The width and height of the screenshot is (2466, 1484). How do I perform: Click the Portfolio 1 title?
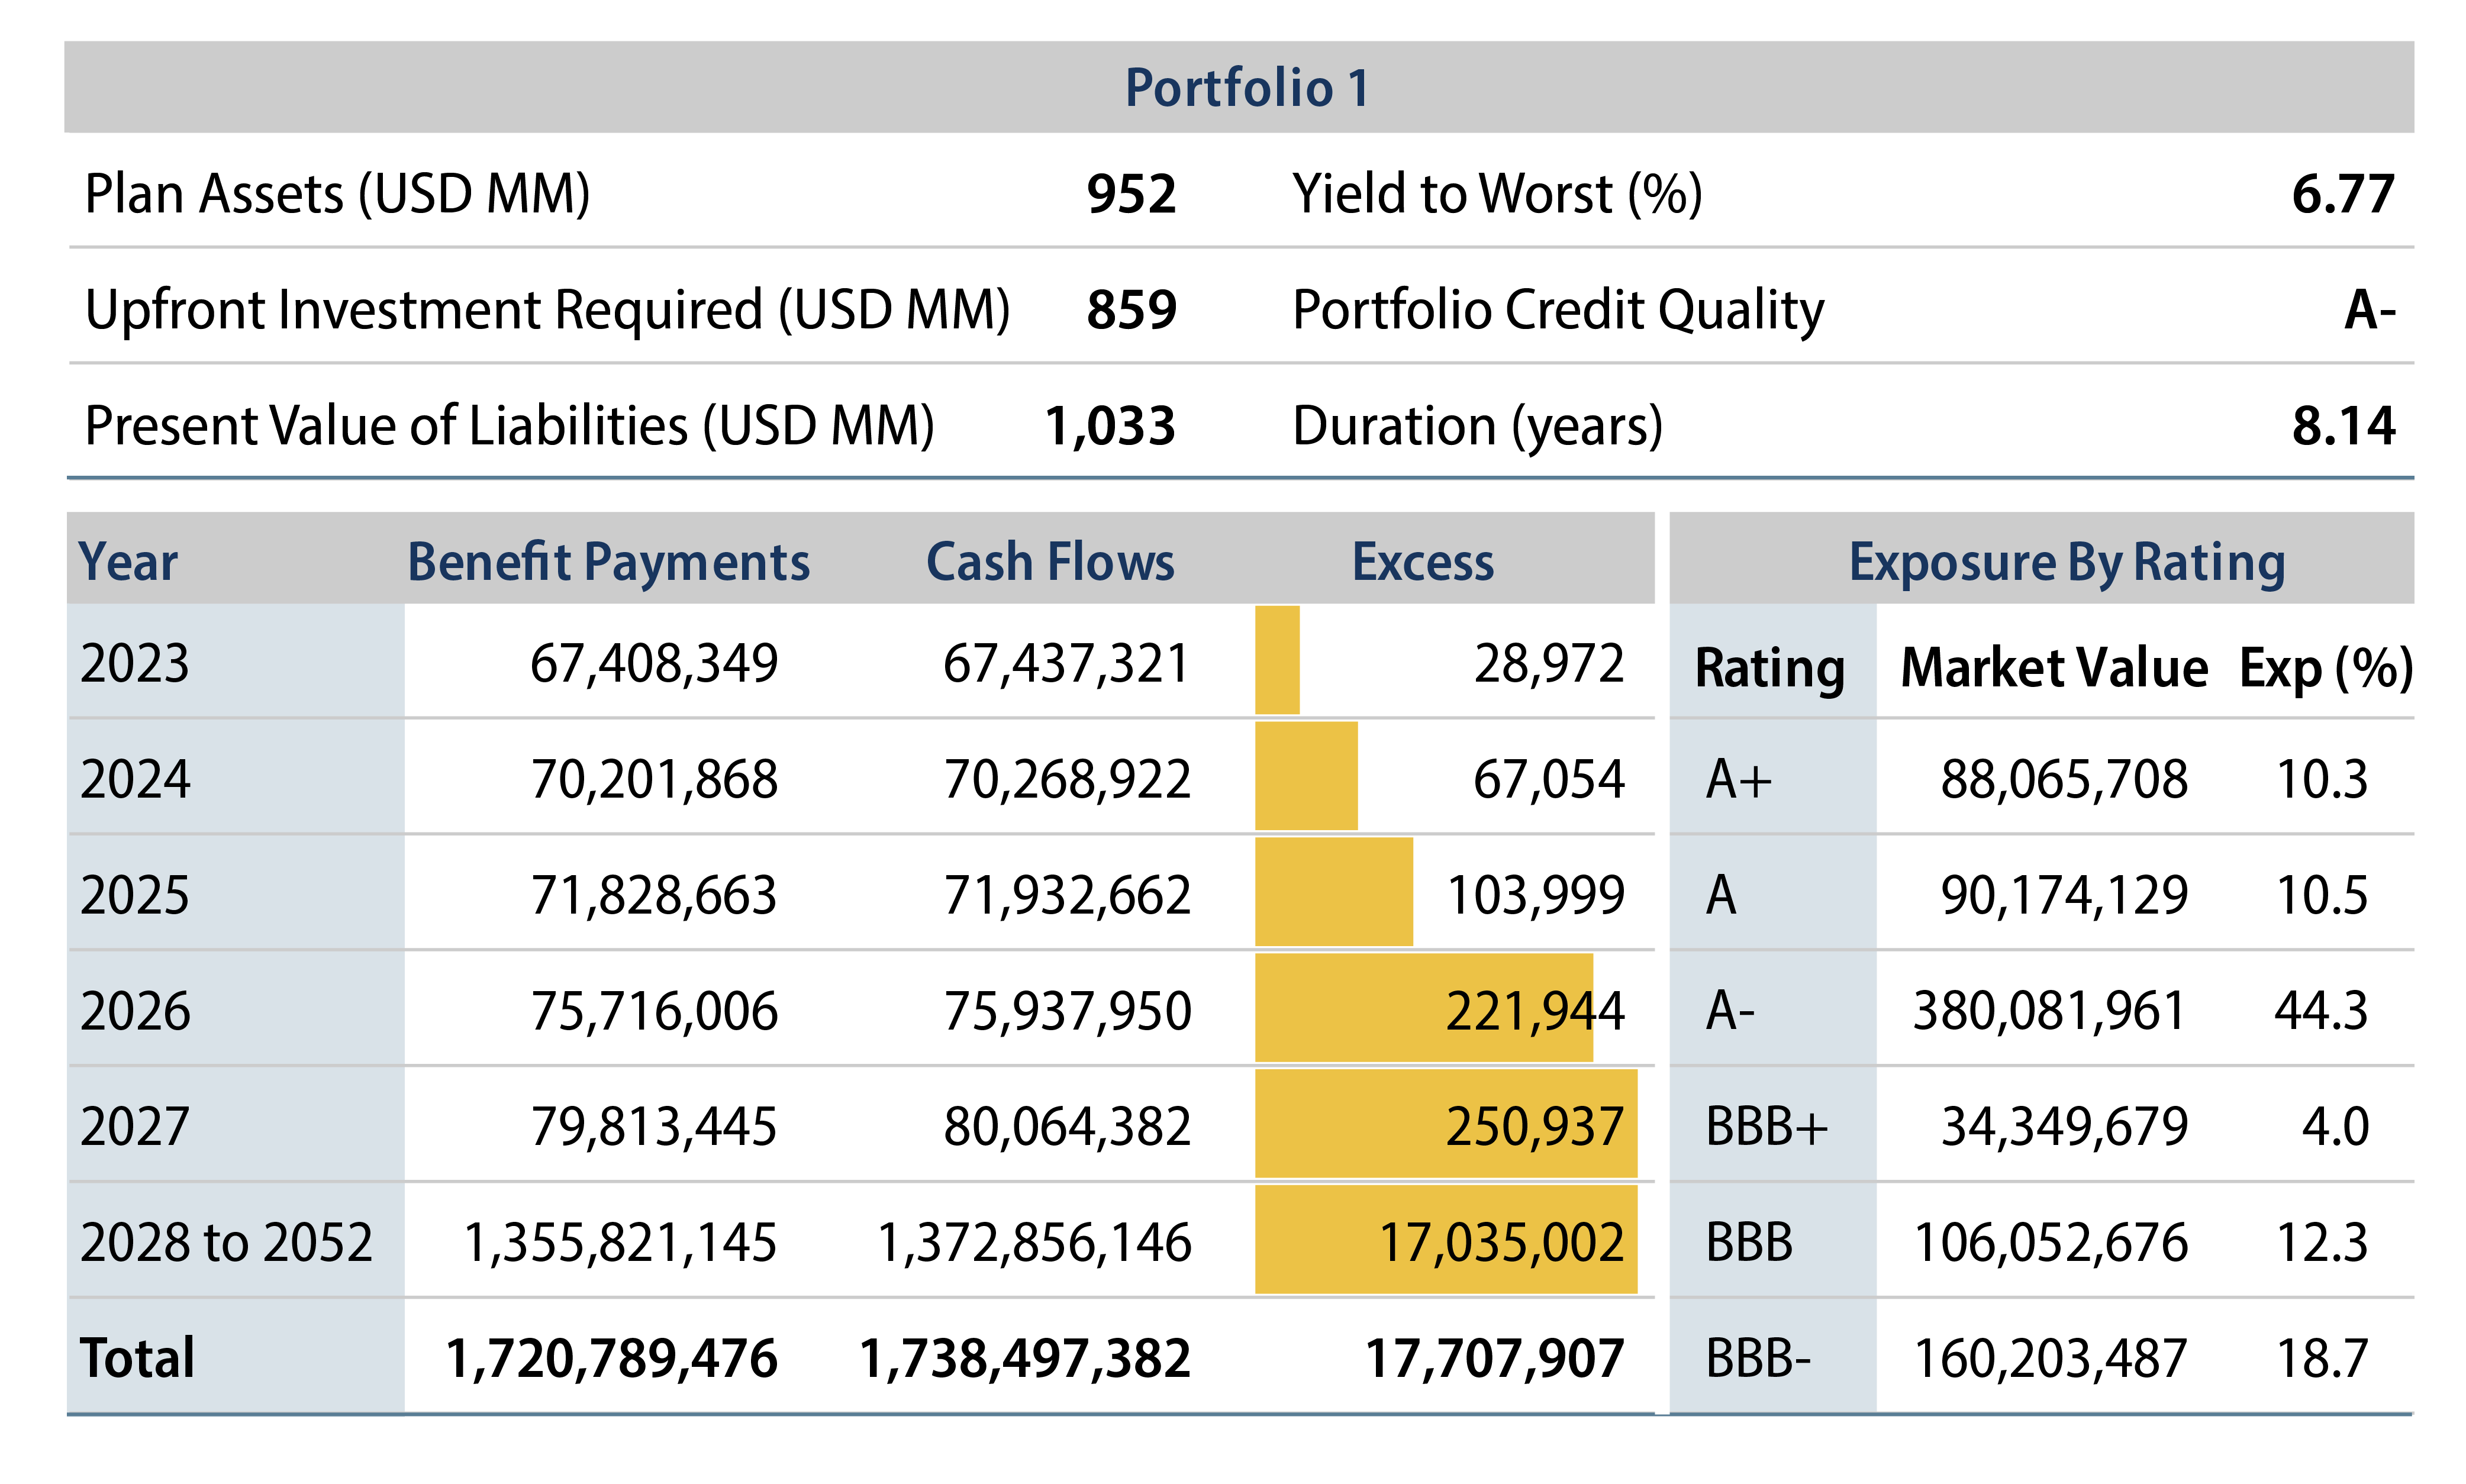[1246, 88]
